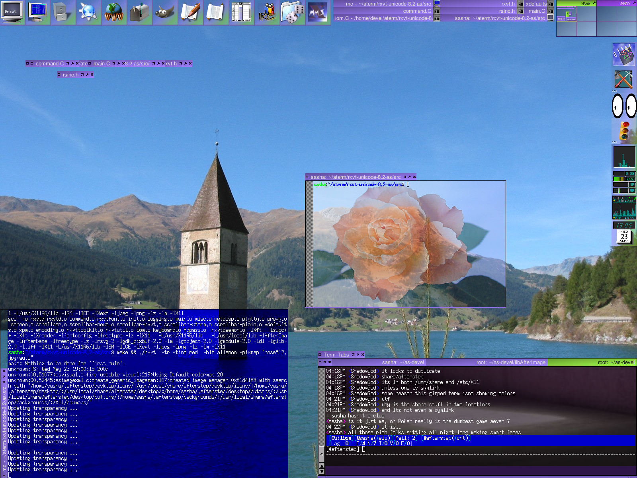Screen dimensions: 637x478
Task: Launch GIMP from the Wharf
Action: [165, 12]
